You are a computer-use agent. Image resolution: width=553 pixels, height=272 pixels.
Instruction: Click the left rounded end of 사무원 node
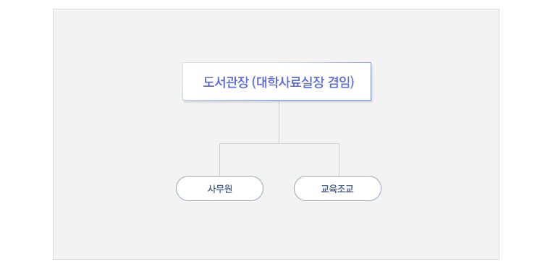point(182,189)
